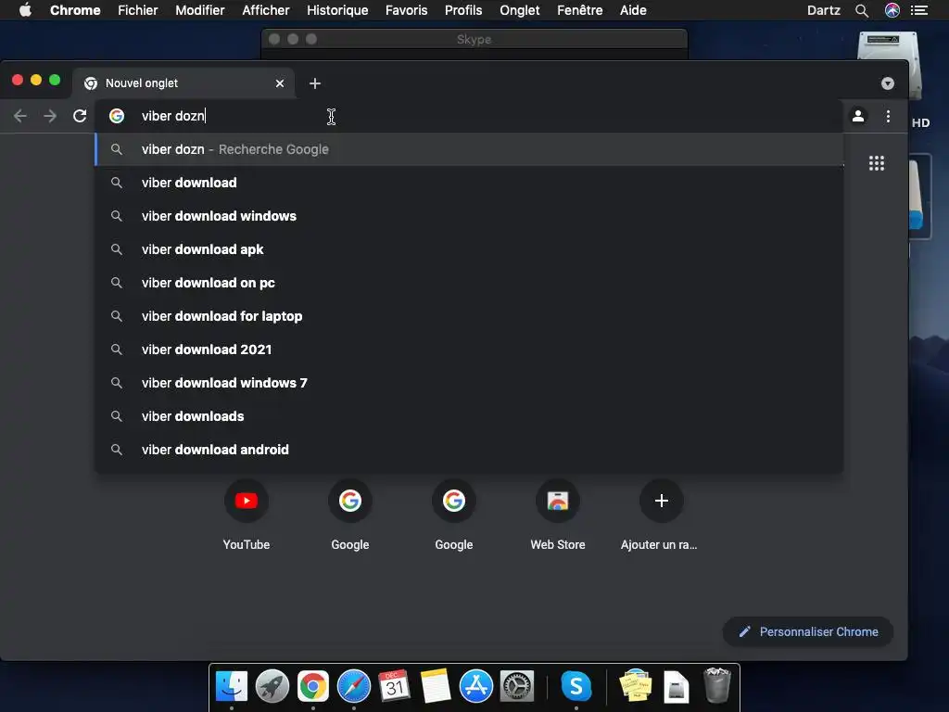Click the Chrome icon in the Dock

313,687
